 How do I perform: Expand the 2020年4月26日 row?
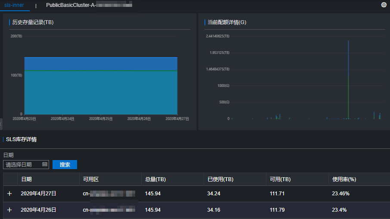coord(9,210)
